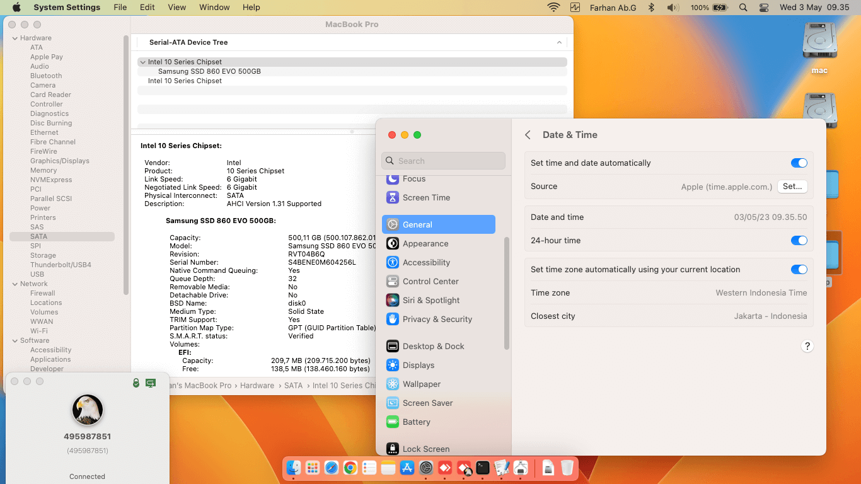Open Displays via its sun icon
This screenshot has height=484, width=861.
pyautogui.click(x=392, y=365)
